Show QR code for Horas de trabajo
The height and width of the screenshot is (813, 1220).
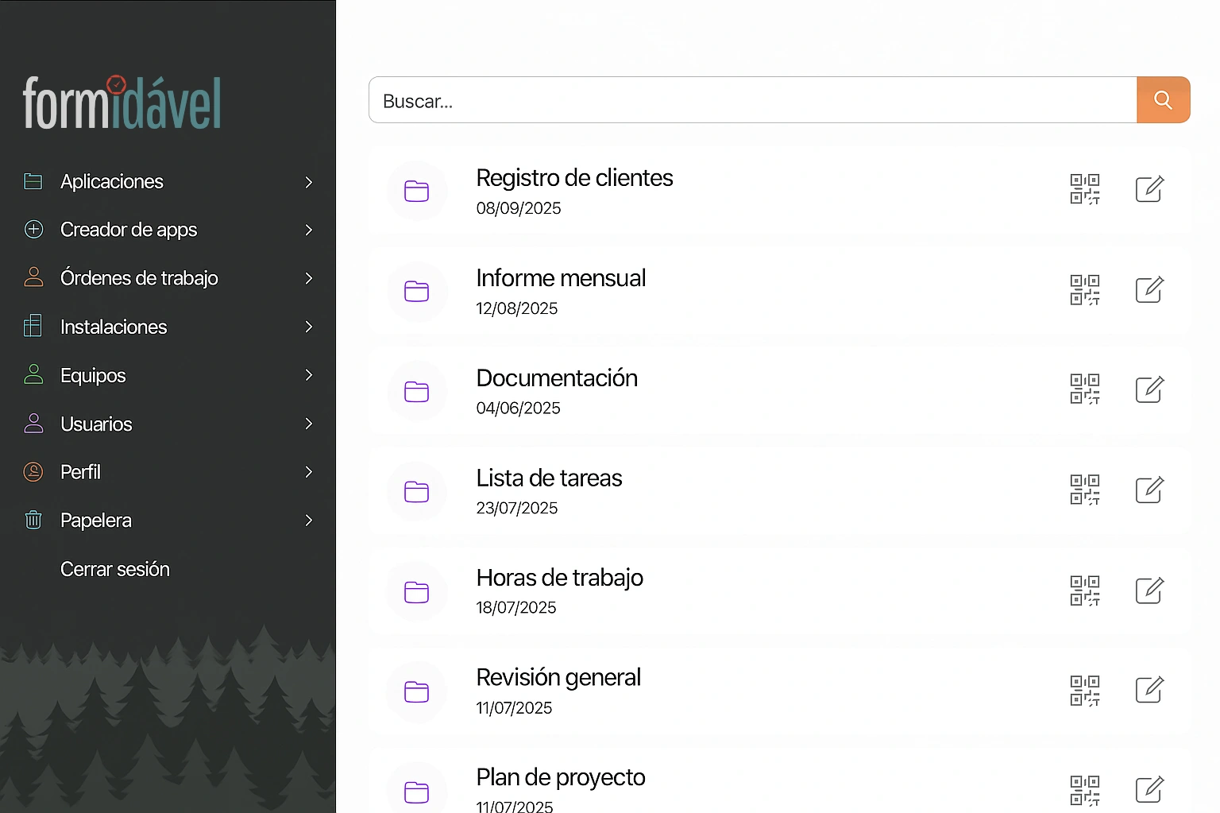coord(1085,590)
